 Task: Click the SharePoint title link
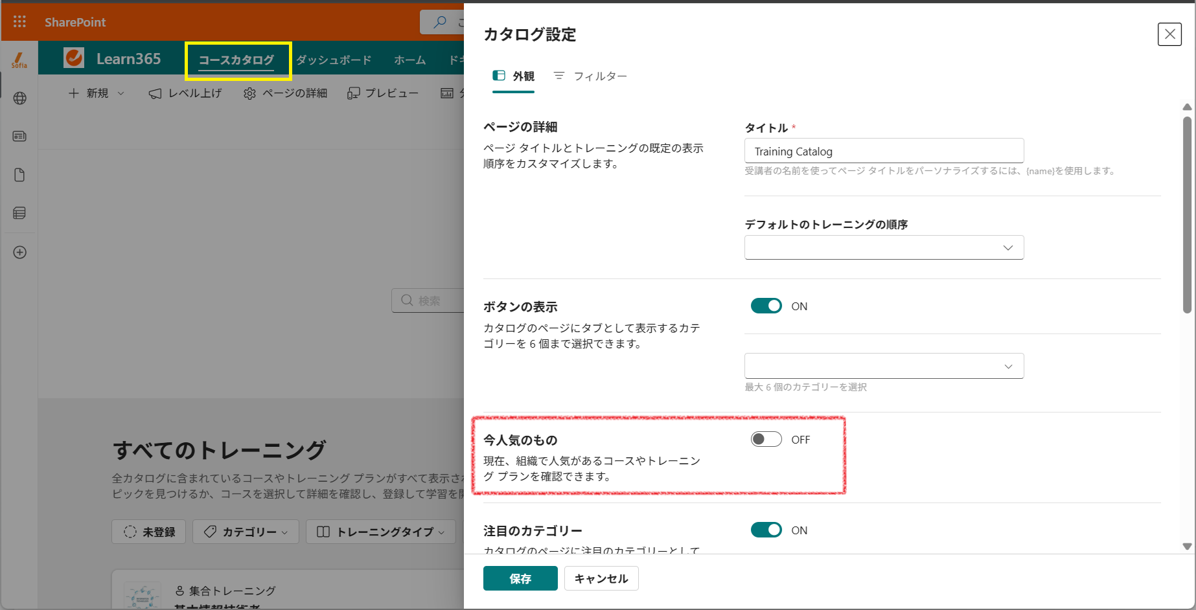75,22
